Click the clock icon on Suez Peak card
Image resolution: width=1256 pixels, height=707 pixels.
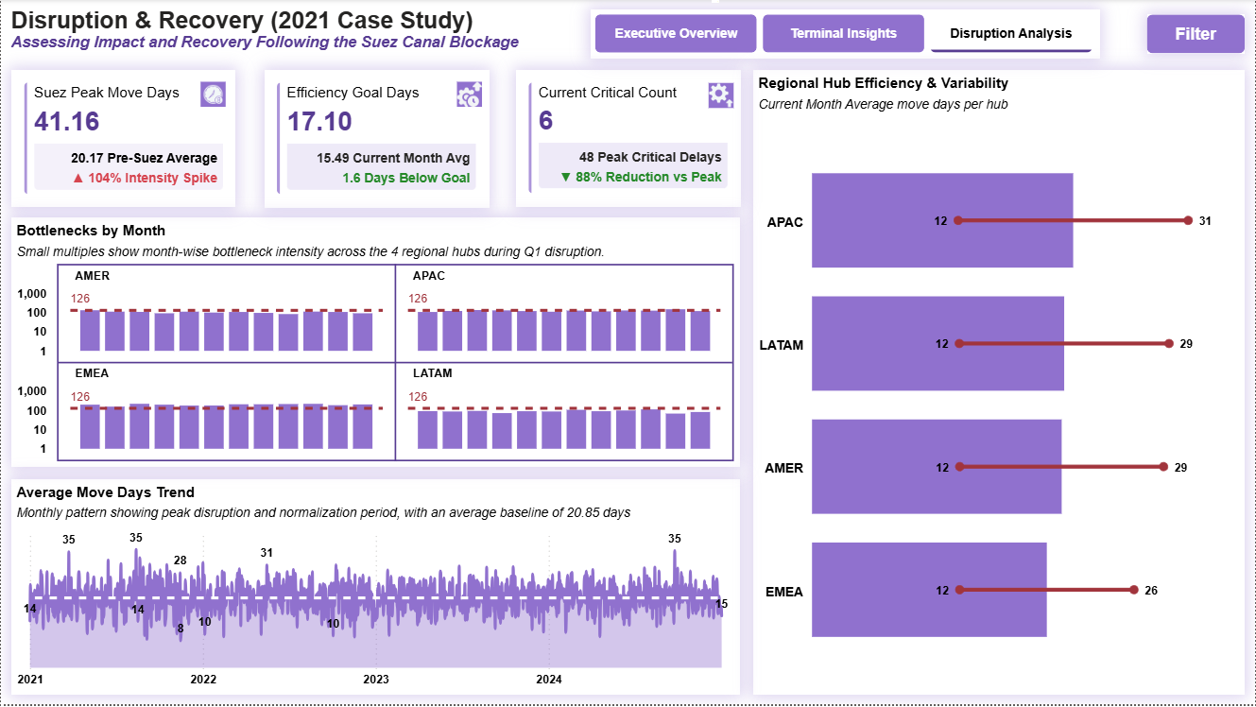coord(213,95)
